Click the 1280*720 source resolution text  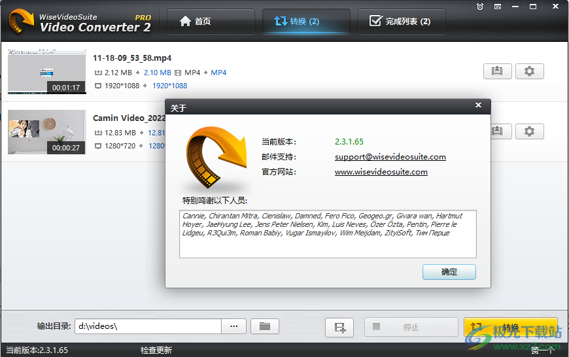coord(120,146)
